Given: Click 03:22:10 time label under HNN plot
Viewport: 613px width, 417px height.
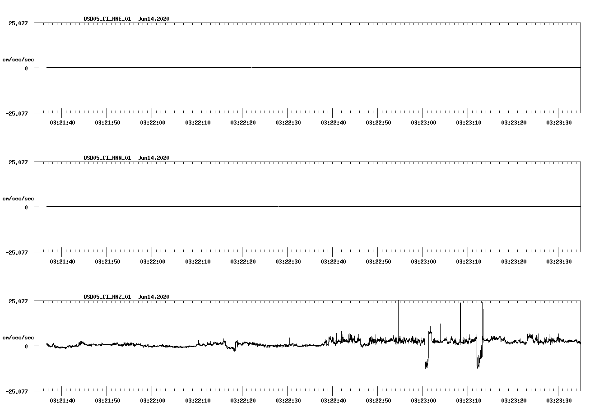Looking at the screenshot, I should (x=198, y=262).
